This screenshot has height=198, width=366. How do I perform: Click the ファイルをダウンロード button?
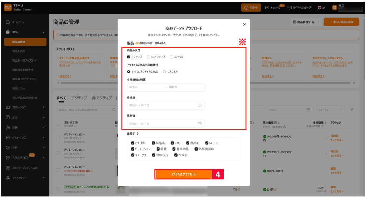[184, 174]
